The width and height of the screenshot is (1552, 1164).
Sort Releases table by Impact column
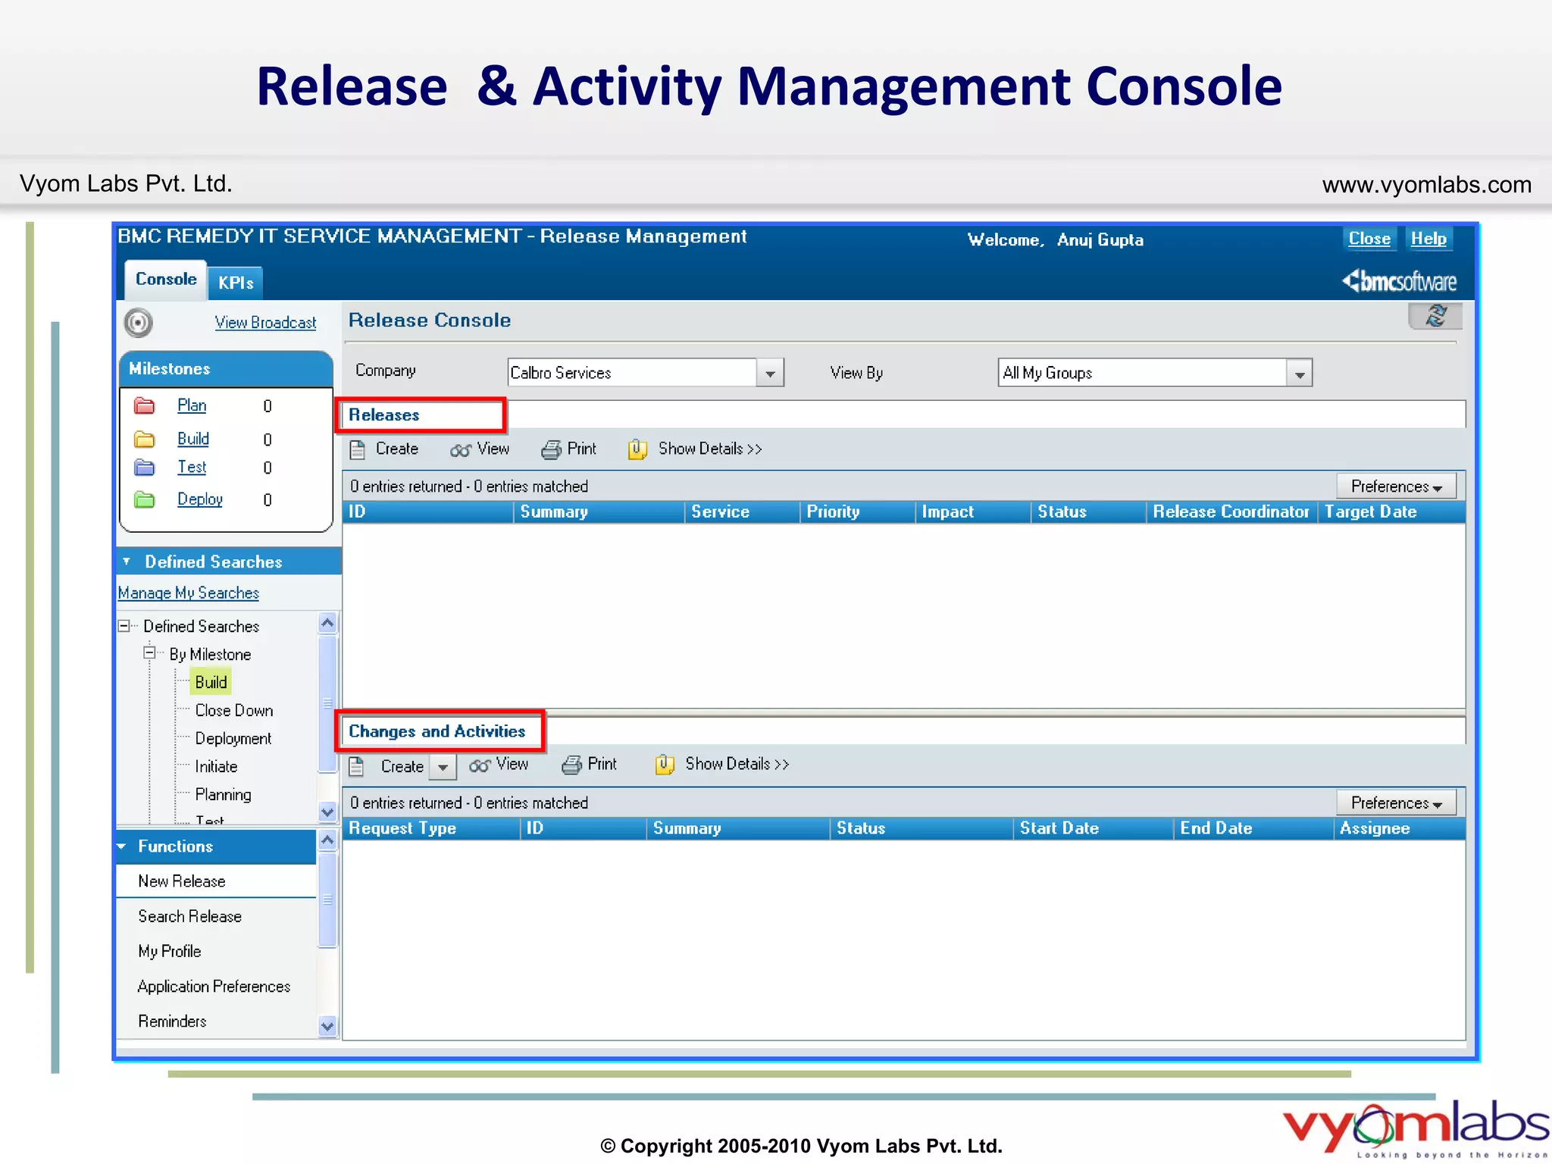click(972, 512)
